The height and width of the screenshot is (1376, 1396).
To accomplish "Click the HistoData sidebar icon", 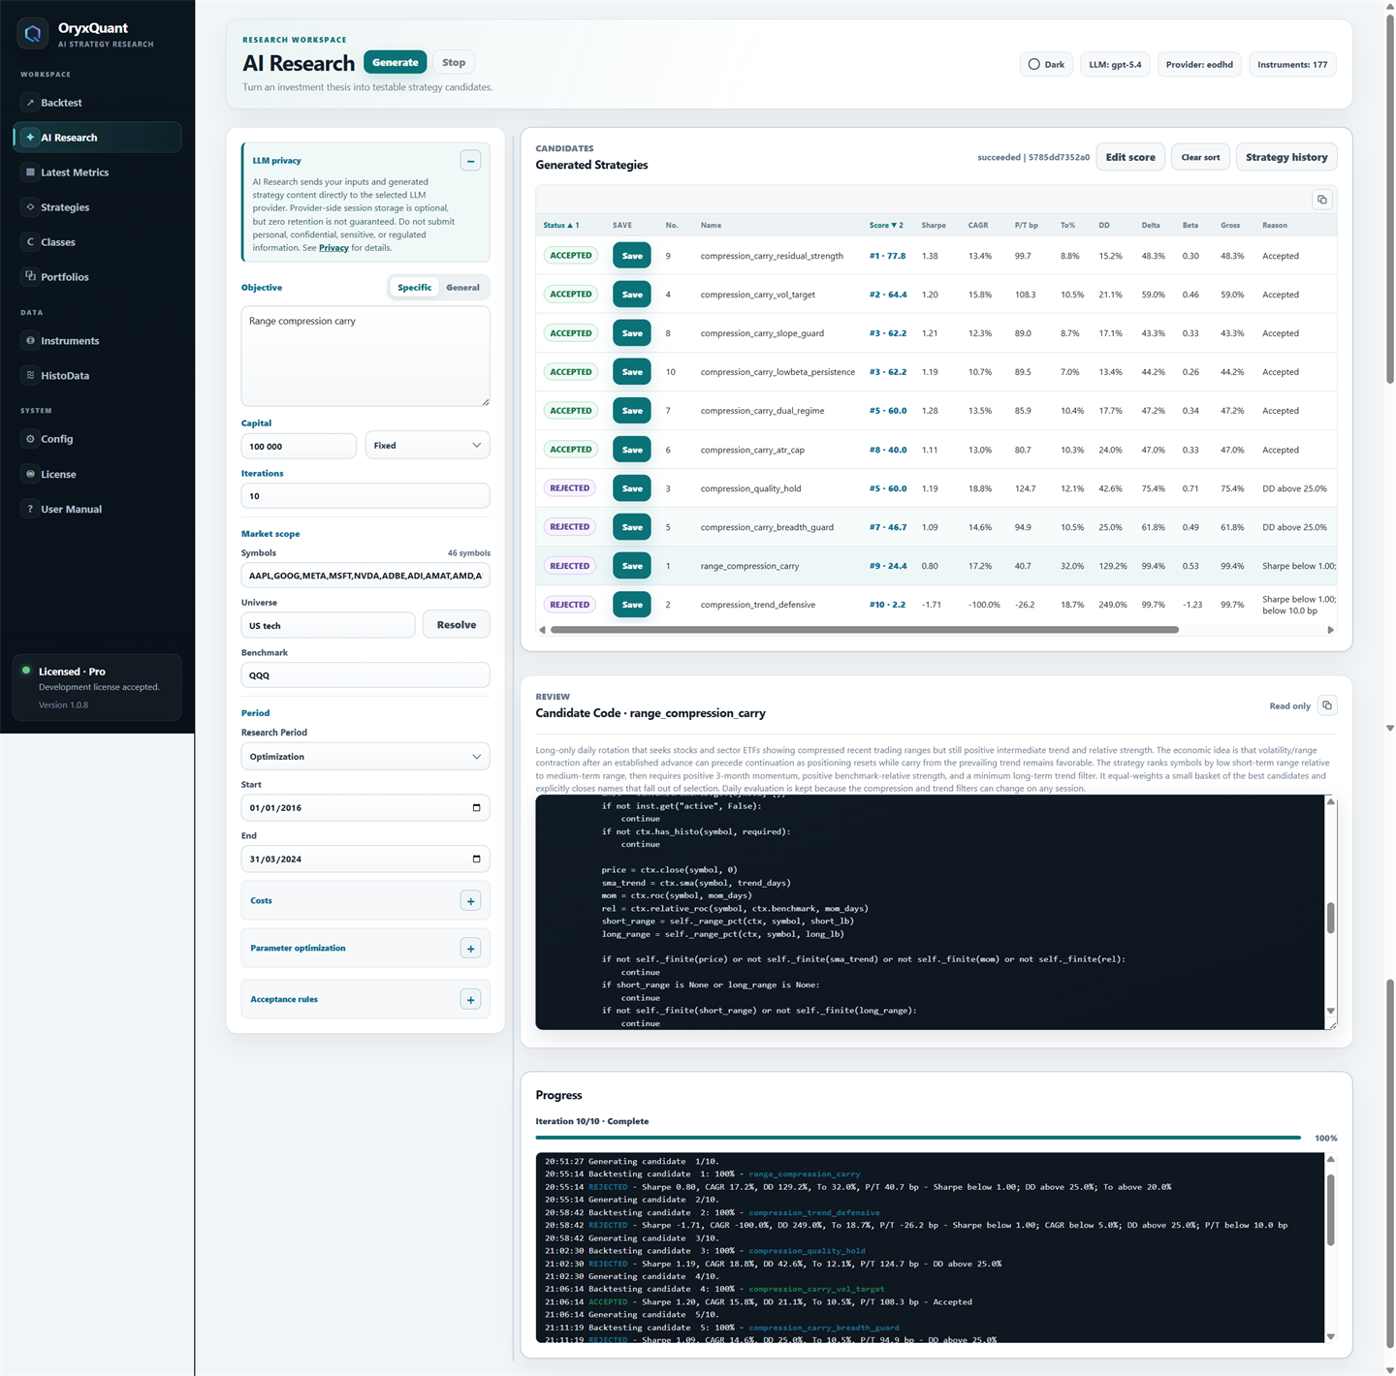I will pos(30,376).
